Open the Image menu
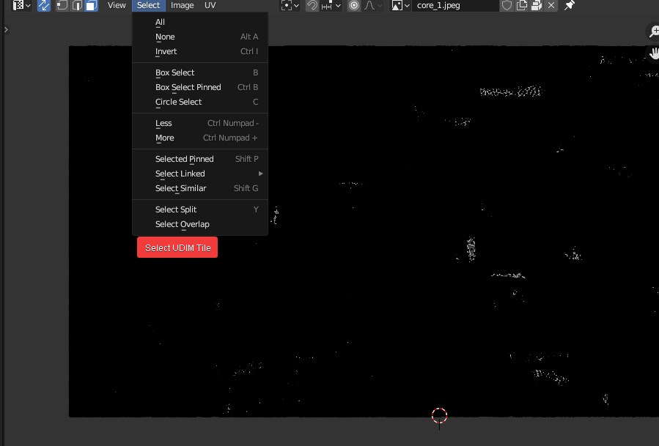 tap(183, 5)
